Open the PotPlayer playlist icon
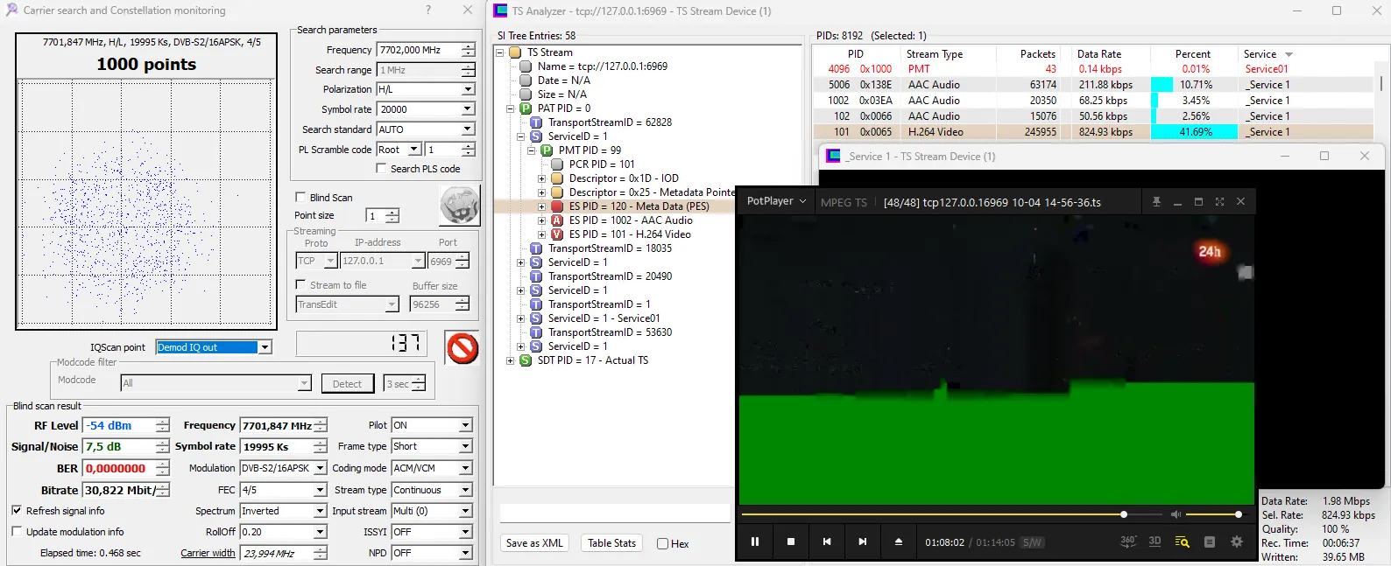The width and height of the screenshot is (1391, 566). 1210,542
